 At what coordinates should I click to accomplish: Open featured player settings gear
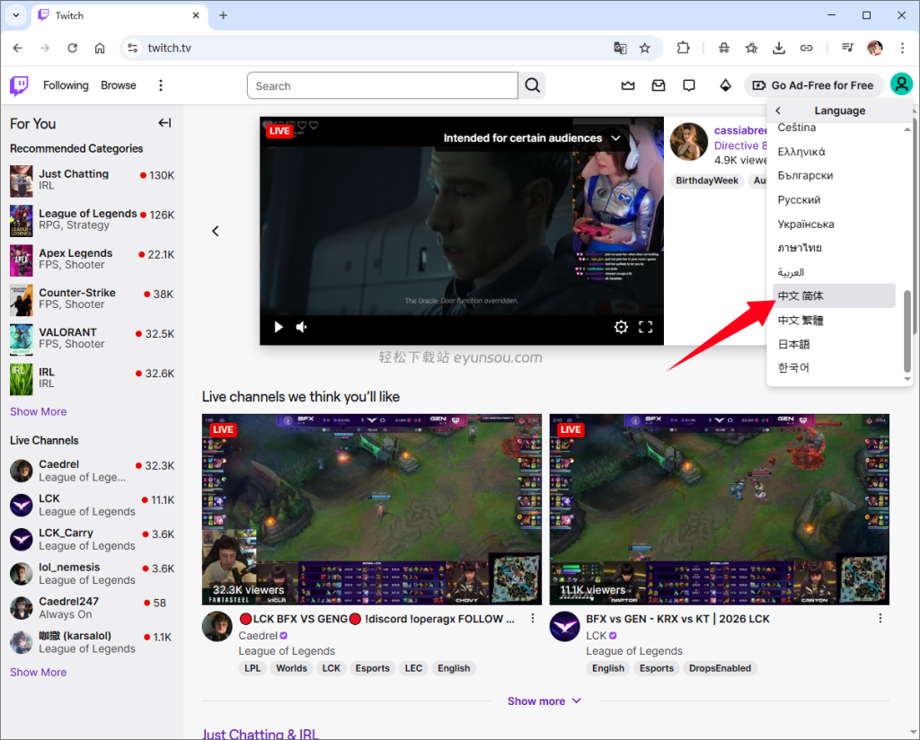coord(621,327)
